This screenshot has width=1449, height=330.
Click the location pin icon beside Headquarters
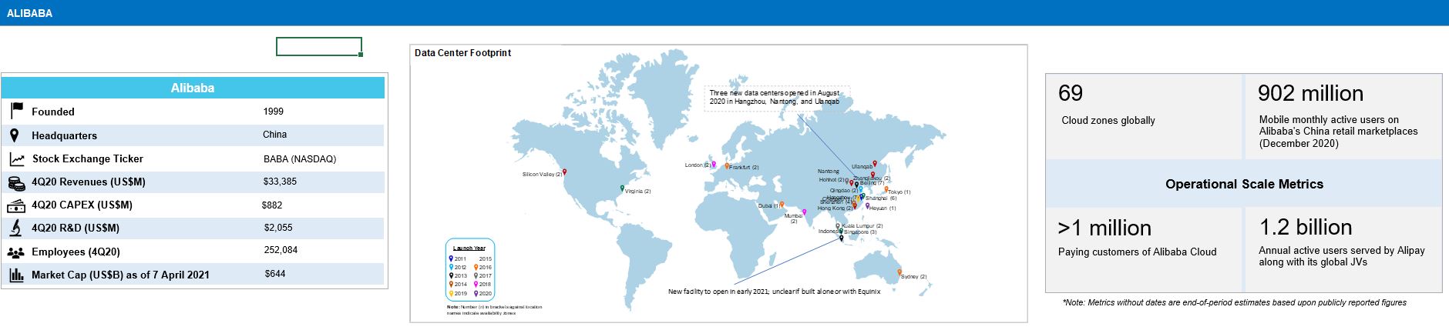[x=15, y=135]
